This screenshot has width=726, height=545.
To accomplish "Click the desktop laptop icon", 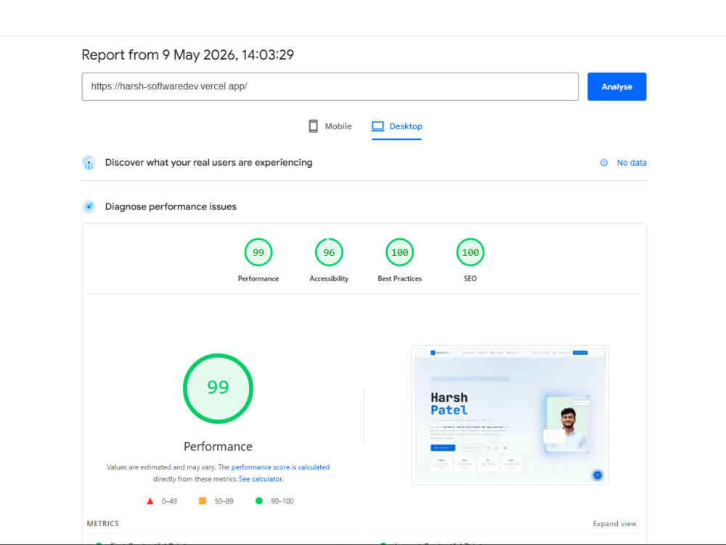I will pos(378,126).
